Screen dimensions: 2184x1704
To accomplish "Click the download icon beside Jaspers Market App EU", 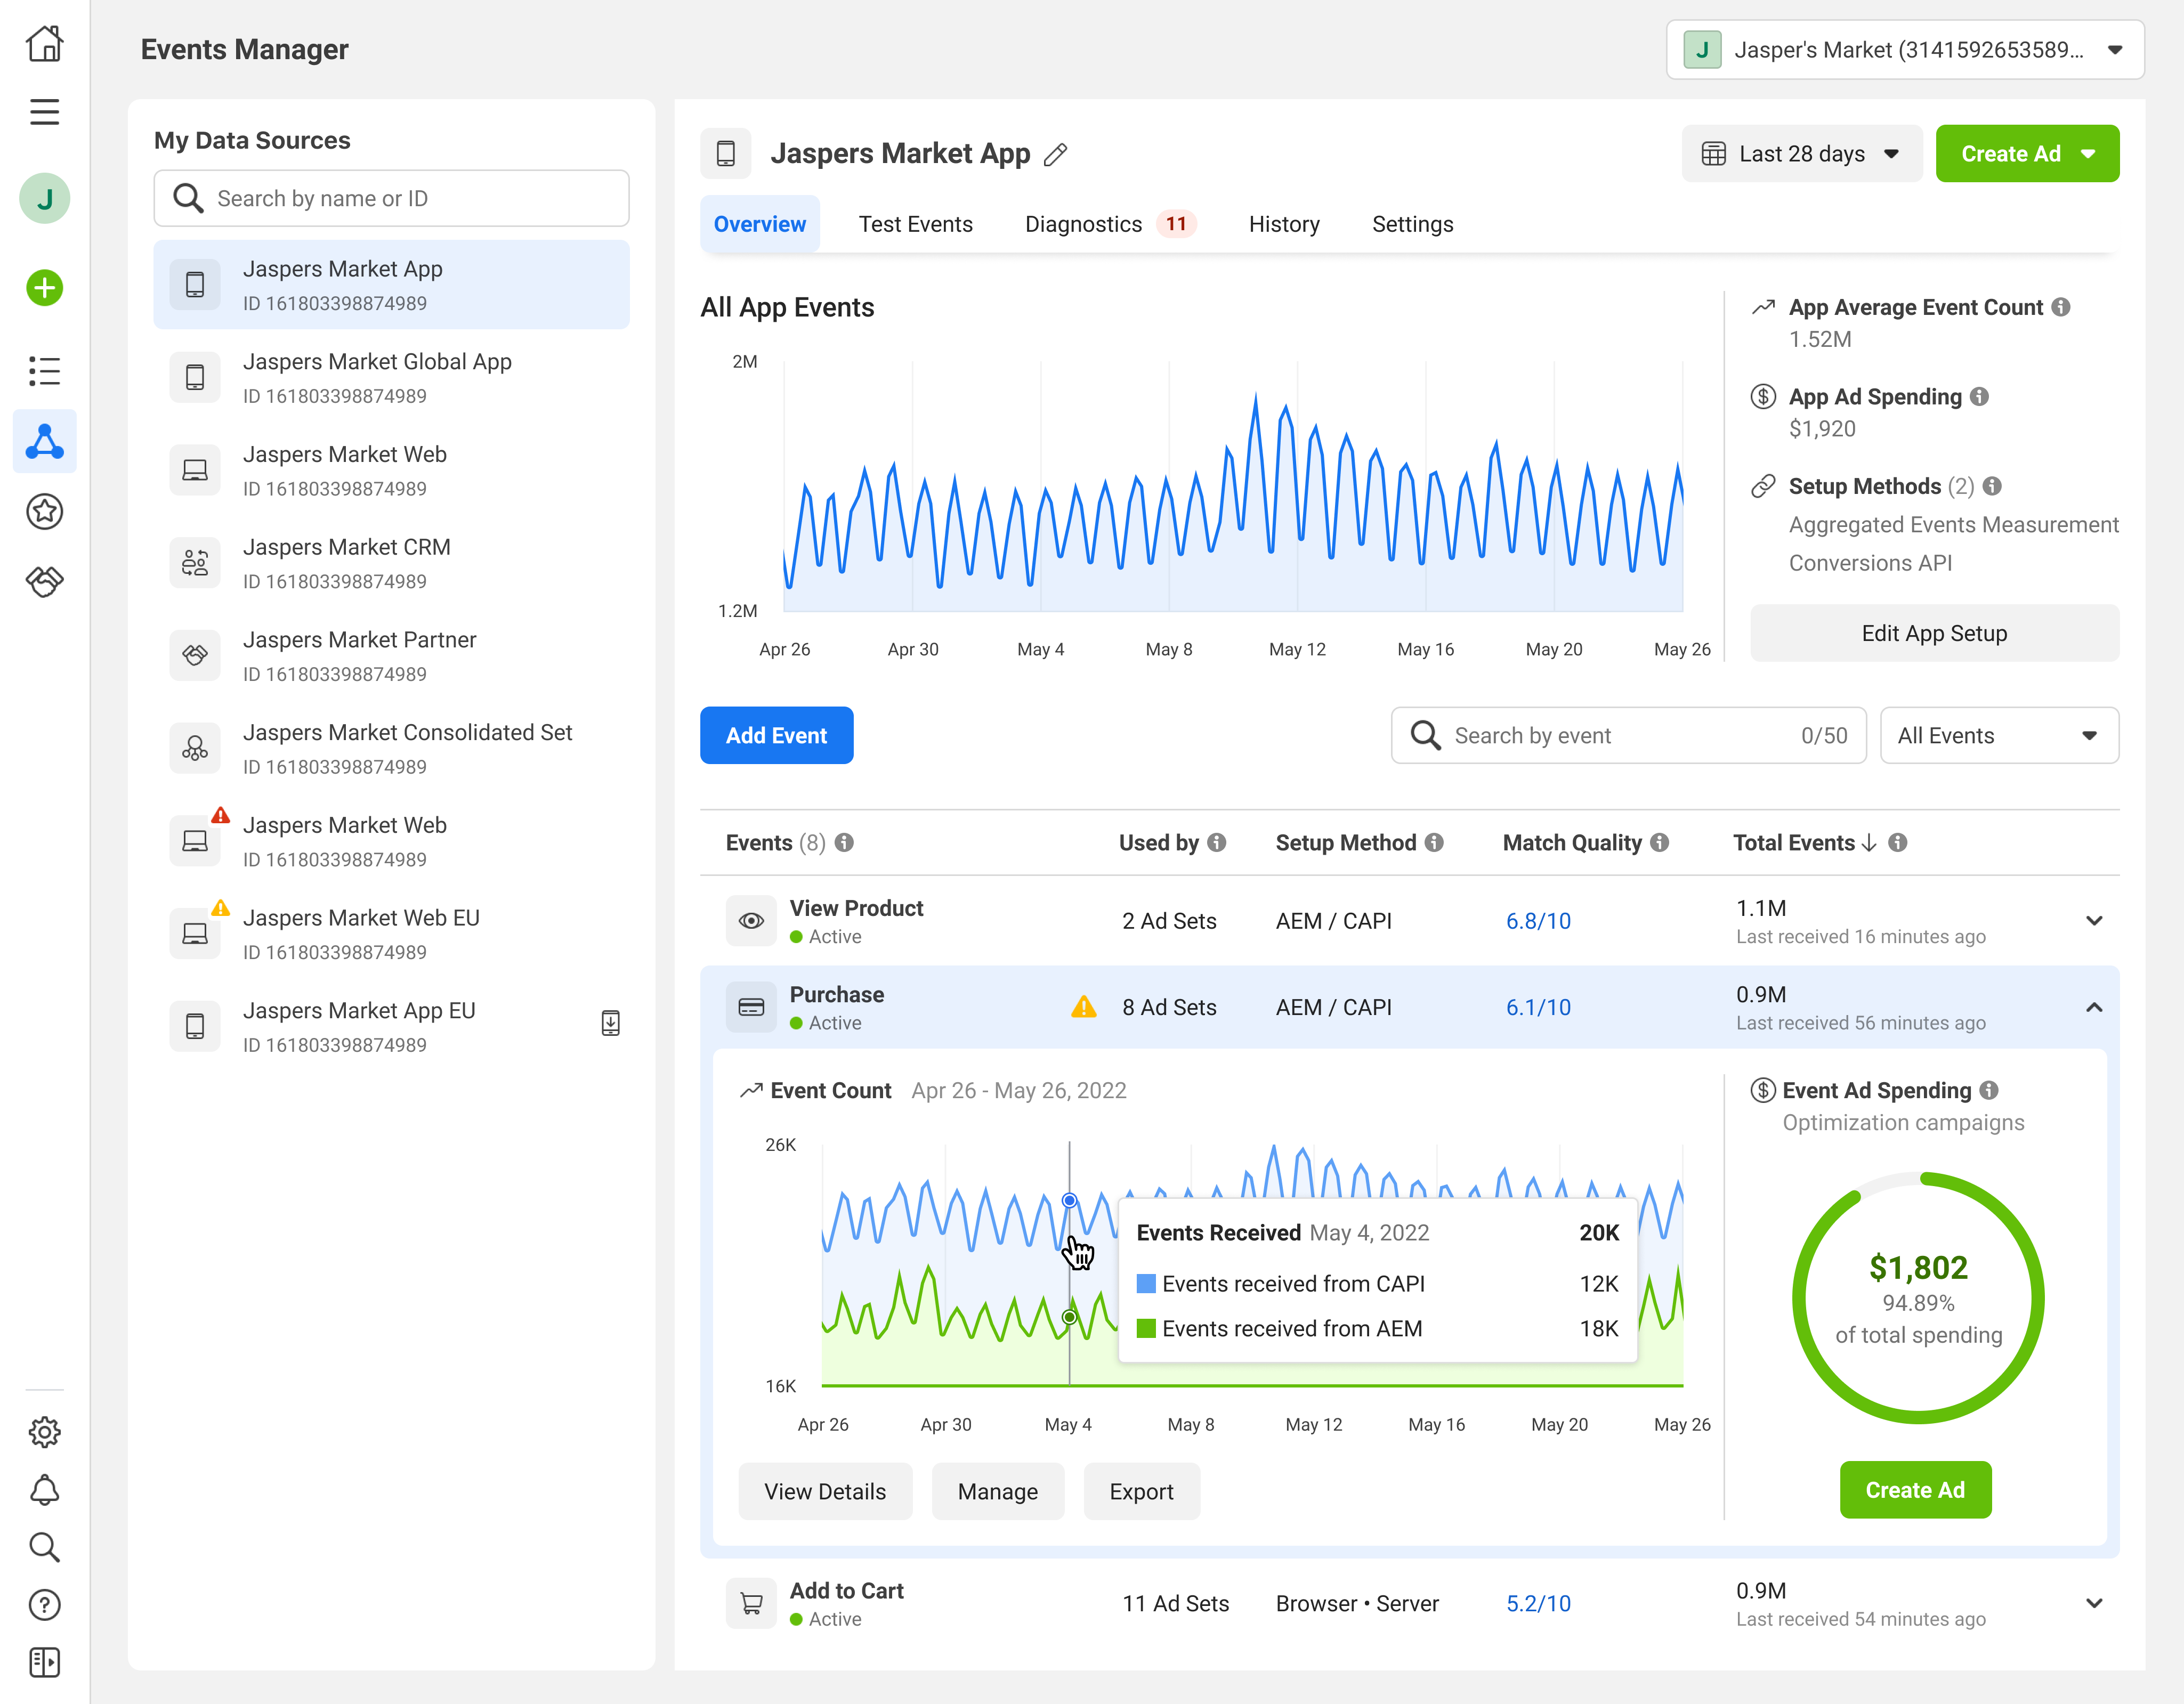I will point(610,1023).
